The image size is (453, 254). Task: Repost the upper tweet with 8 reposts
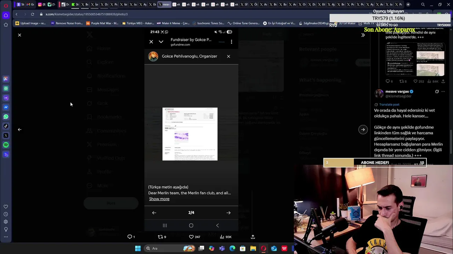click(403, 81)
